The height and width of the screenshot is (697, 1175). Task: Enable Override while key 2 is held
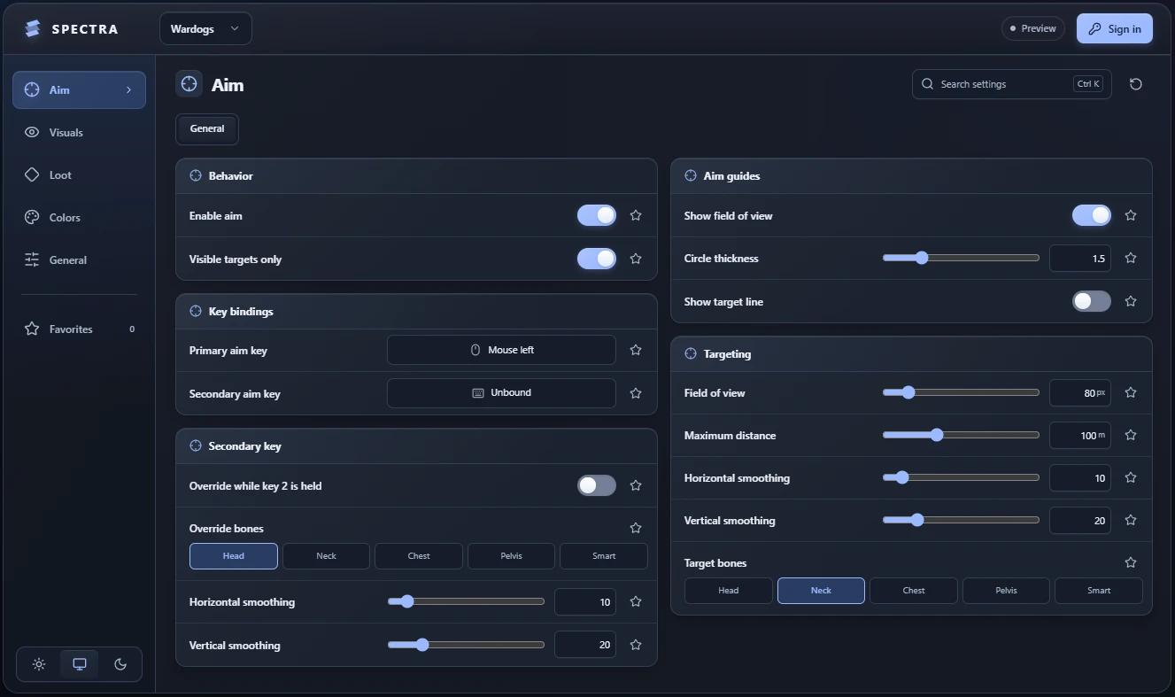click(597, 485)
